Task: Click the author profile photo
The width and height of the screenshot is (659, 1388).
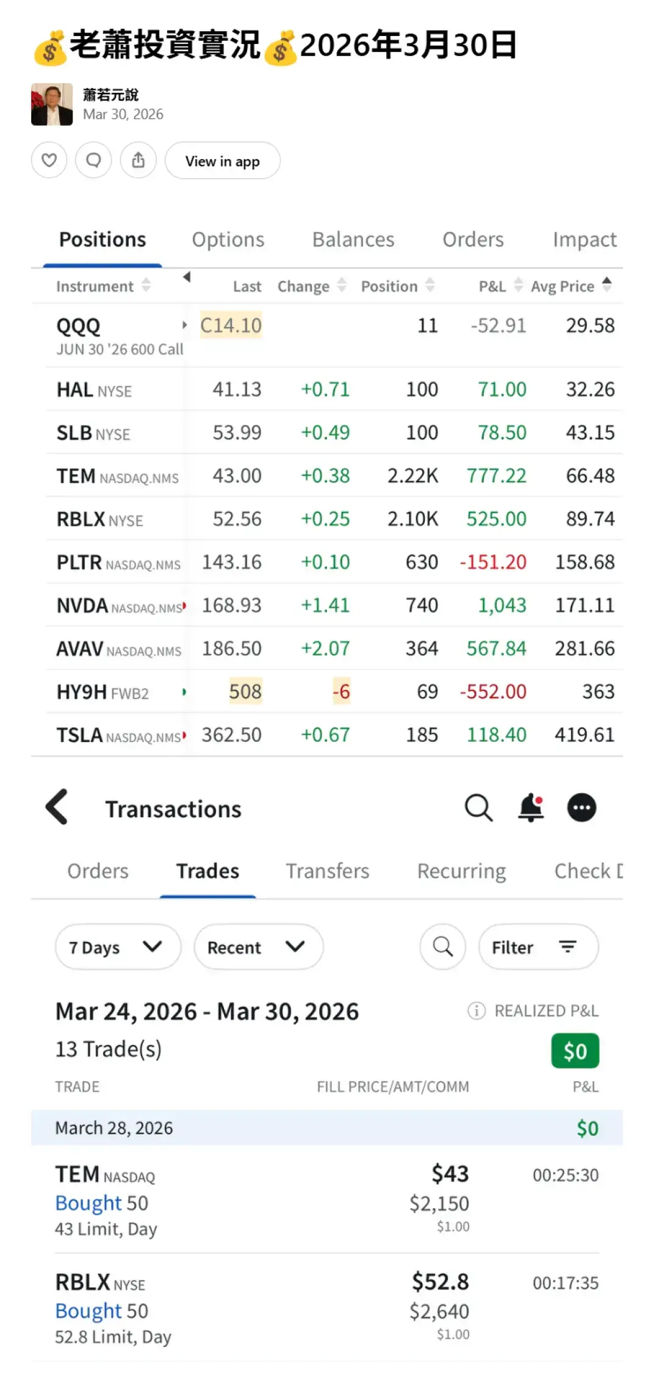Action: [52, 104]
